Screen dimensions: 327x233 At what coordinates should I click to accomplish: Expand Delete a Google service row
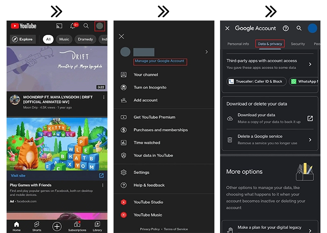tap(310, 139)
